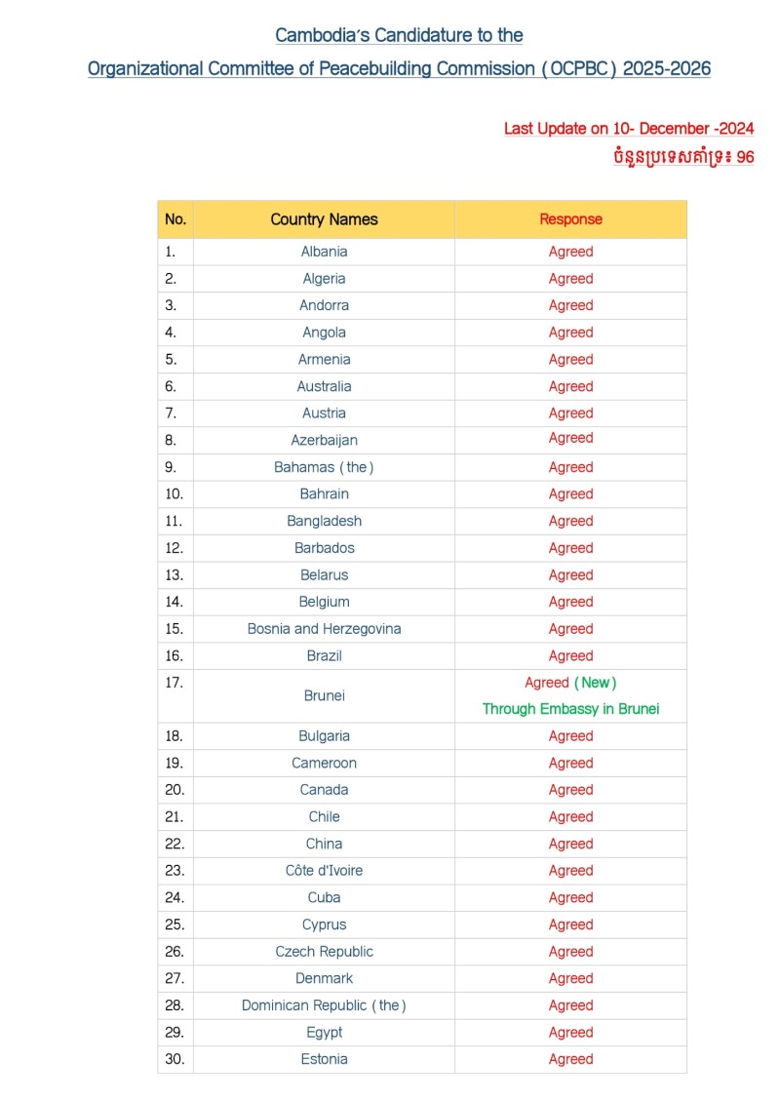This screenshot has width=780, height=1103.
Task: Select the Country Names column header
Action: click(325, 219)
